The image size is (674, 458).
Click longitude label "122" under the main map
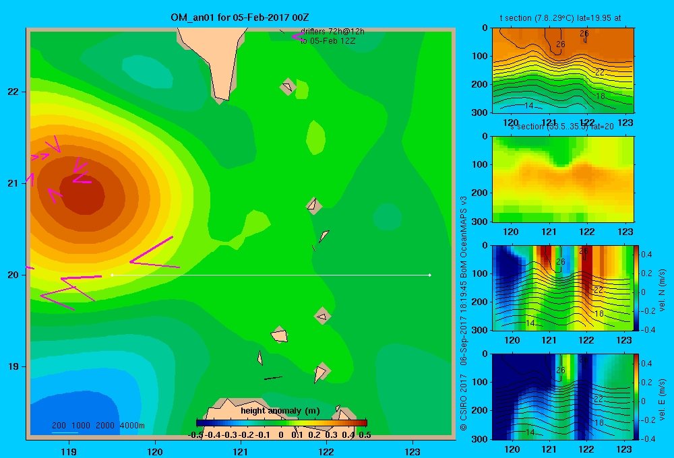326,451
